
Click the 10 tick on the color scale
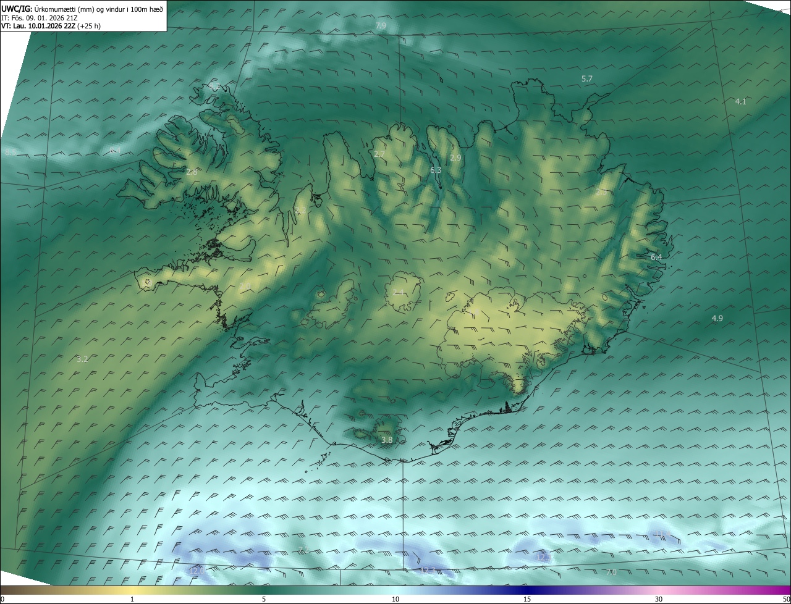(x=395, y=599)
